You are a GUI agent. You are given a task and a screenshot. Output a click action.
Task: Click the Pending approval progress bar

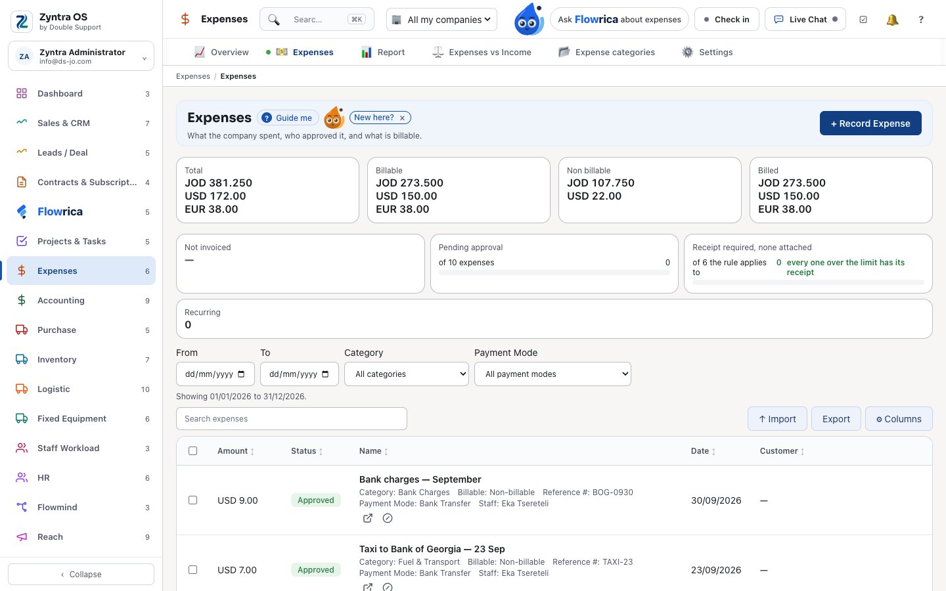(x=554, y=273)
